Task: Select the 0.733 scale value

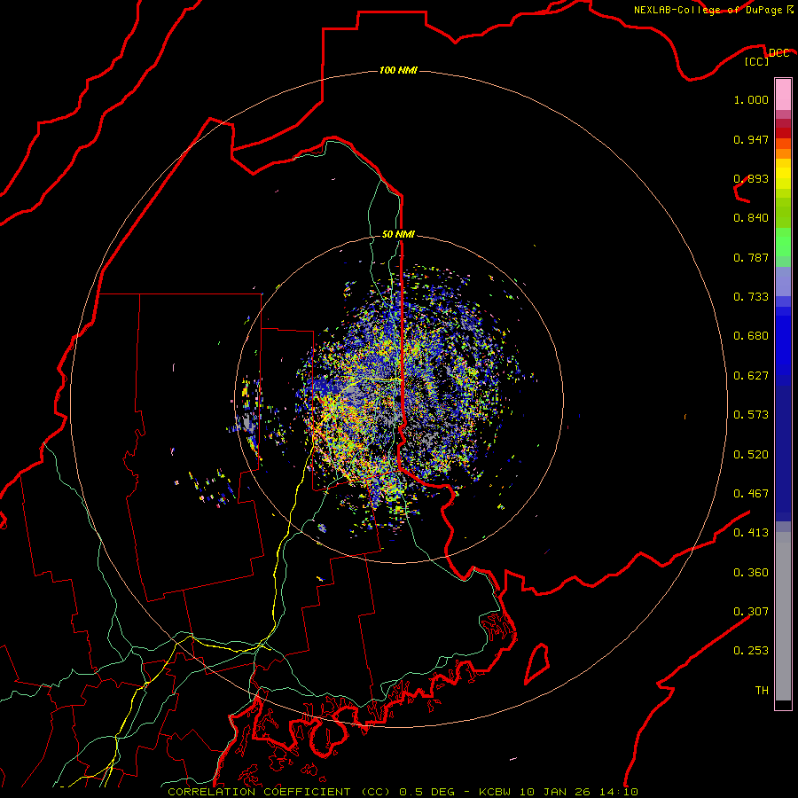Action: [751, 297]
